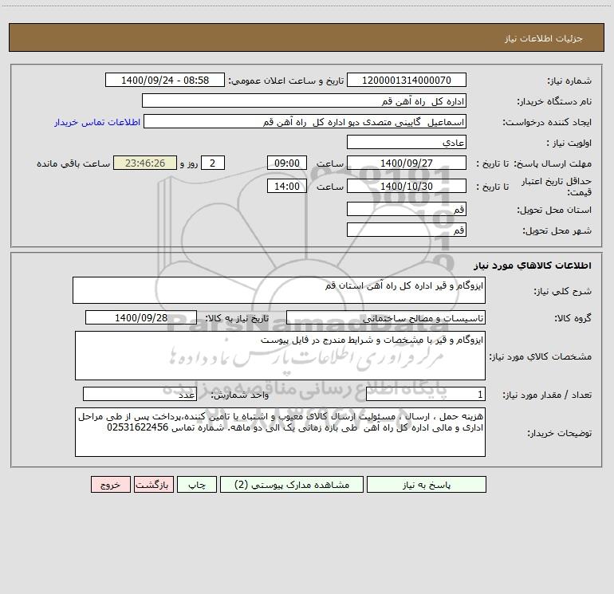Click the پاسخ به نیاز button

tap(426, 484)
